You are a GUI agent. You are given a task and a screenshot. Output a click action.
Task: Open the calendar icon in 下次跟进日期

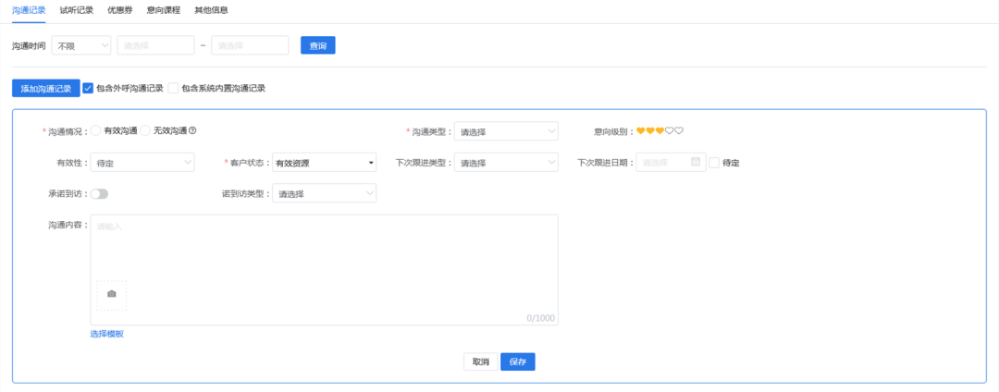(696, 163)
